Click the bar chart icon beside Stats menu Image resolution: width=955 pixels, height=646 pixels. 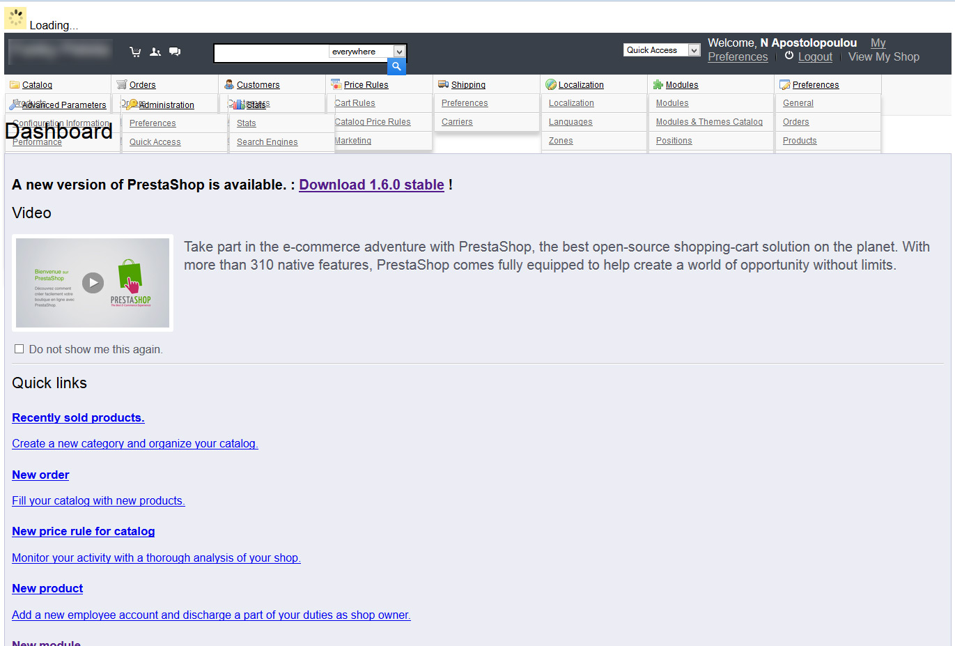click(x=239, y=105)
